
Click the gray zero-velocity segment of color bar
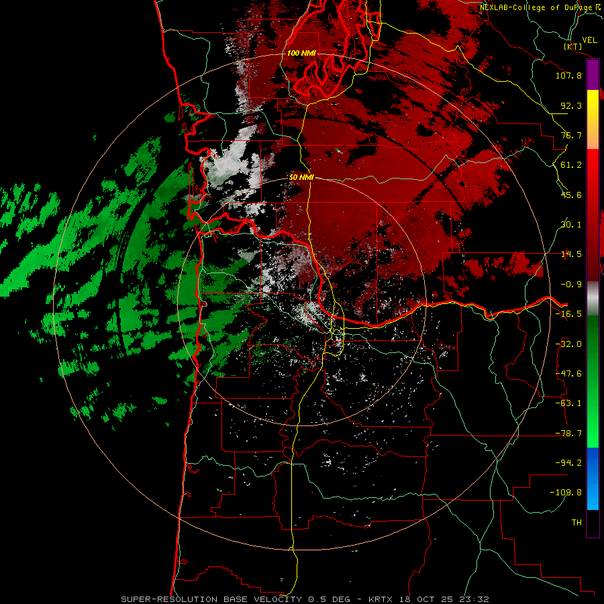click(593, 299)
